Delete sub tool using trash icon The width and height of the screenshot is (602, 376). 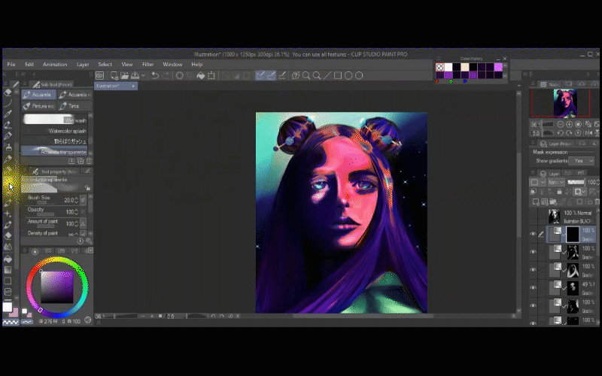[x=90, y=161]
